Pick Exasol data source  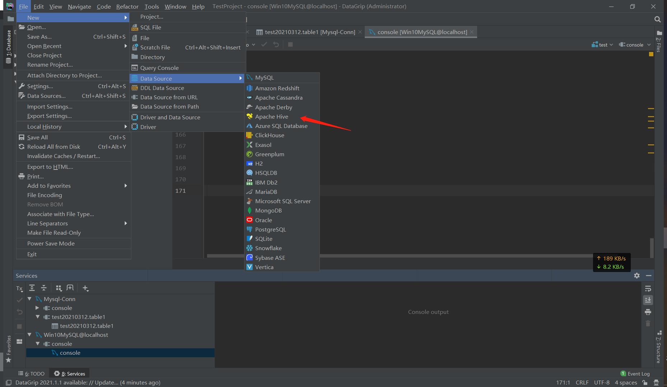(x=282, y=145)
